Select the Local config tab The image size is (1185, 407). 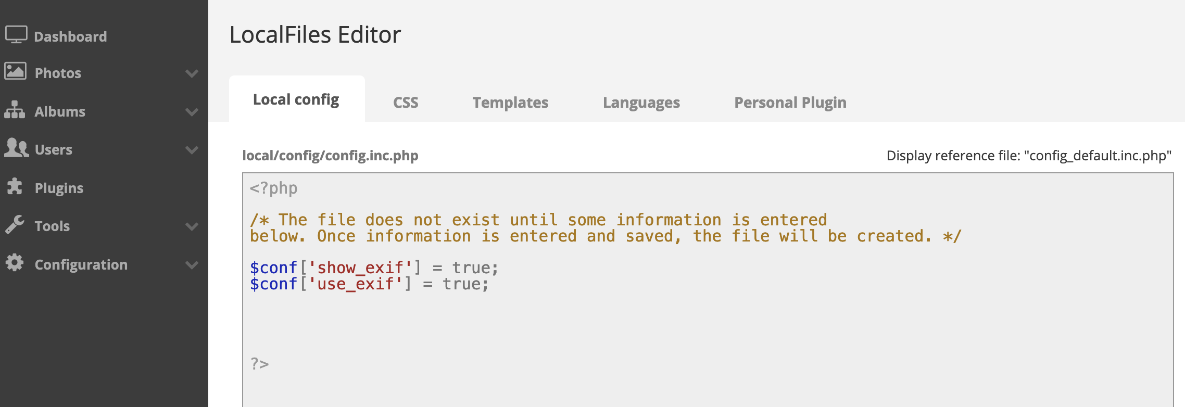click(x=296, y=99)
